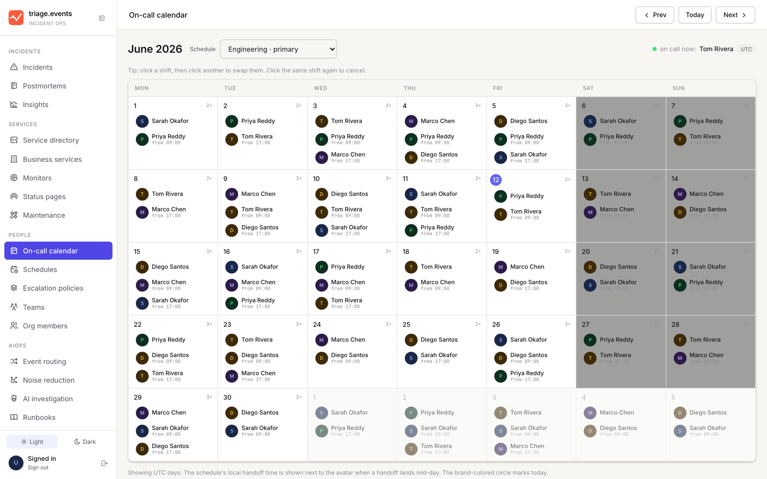Screen dimensions: 767x479
Task: Open Incidents page
Action: coord(58,67)
